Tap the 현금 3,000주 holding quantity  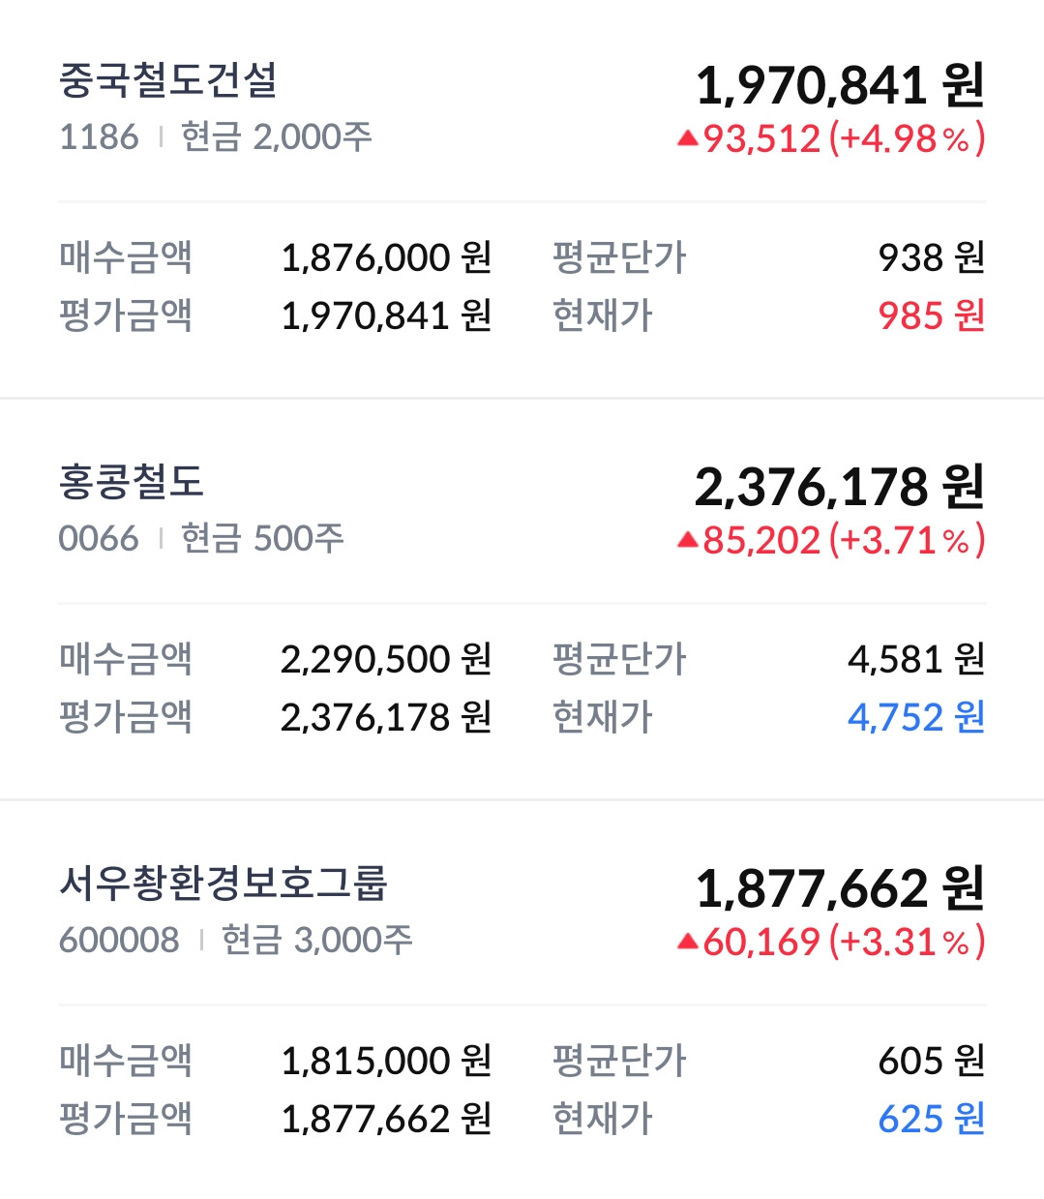pyautogui.click(x=316, y=940)
